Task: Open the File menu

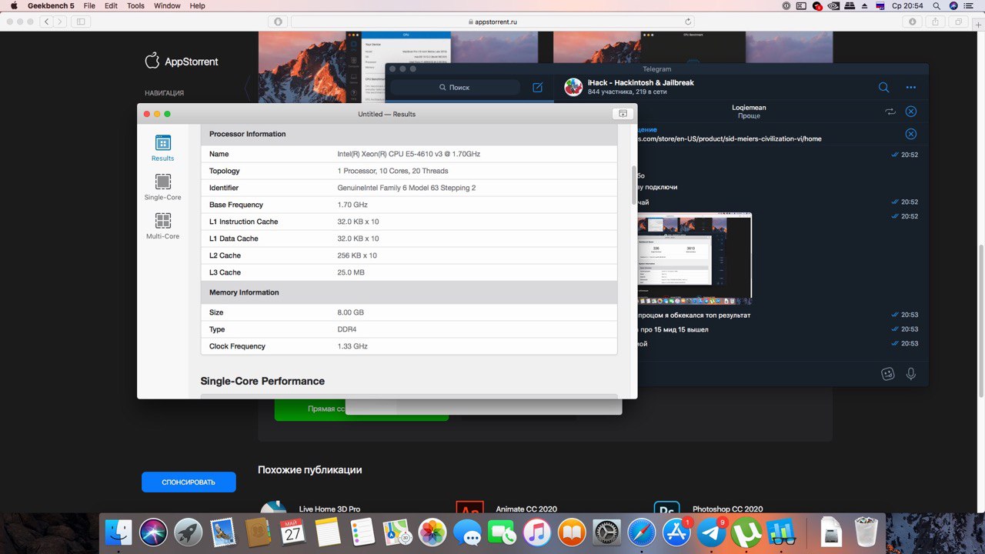Action: point(89,5)
